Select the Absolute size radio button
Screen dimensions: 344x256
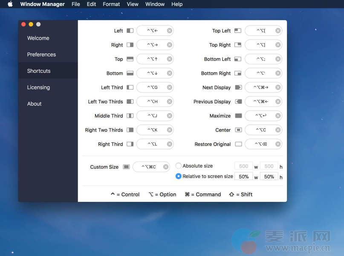pyautogui.click(x=179, y=166)
